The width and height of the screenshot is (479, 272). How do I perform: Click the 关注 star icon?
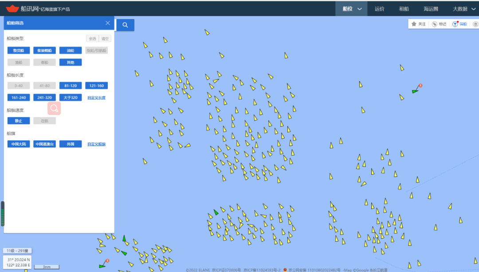pyautogui.click(x=414, y=24)
